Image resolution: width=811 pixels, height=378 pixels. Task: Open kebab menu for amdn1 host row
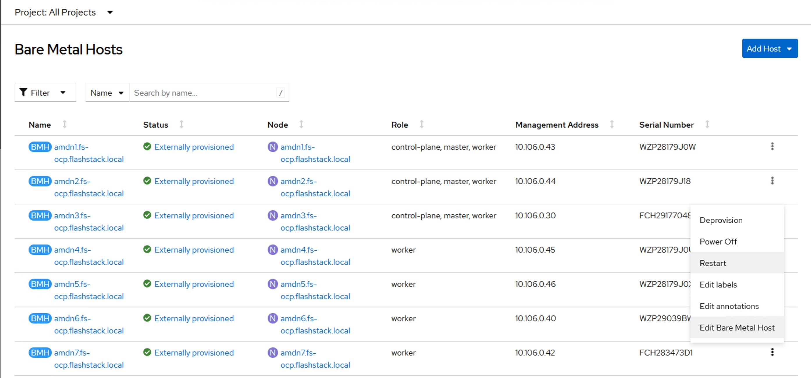772,146
